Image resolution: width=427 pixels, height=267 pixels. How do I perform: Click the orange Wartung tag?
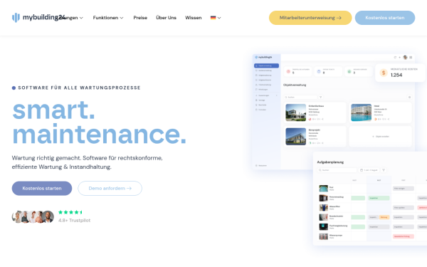(384, 217)
